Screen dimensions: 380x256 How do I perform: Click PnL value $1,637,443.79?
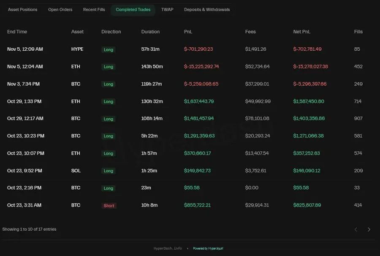tap(199, 101)
